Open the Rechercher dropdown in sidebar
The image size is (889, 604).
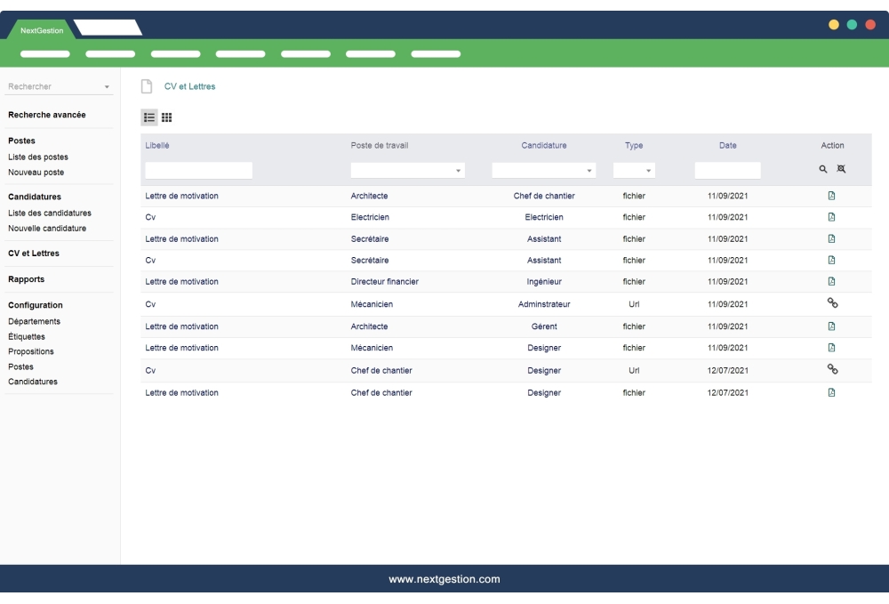click(x=59, y=87)
